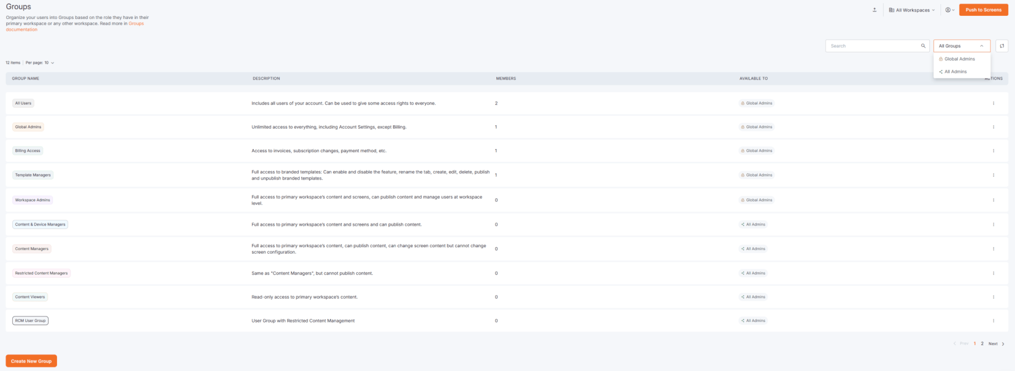Open actions menu for Global Admins row
Viewport: 1015px width, 371px height.
[993, 127]
